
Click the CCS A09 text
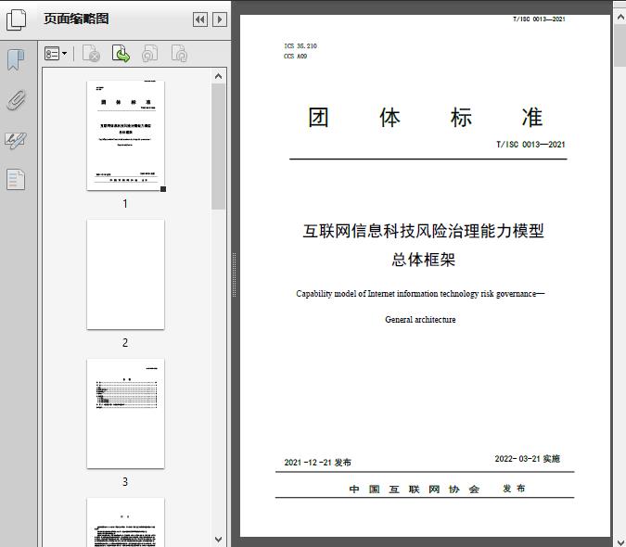296,57
